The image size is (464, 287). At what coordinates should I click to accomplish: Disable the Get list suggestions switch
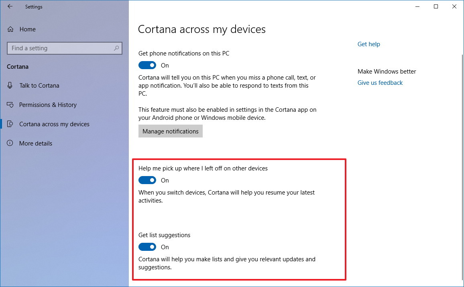click(147, 247)
